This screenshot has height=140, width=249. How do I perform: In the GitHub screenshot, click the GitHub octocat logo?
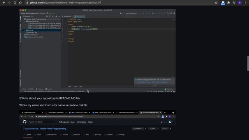pos(25,122)
